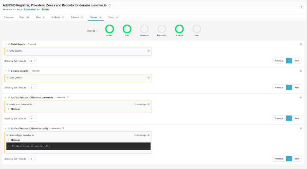Collapse the Data Integrity section chevron
The image size is (307, 169).
[5, 44]
